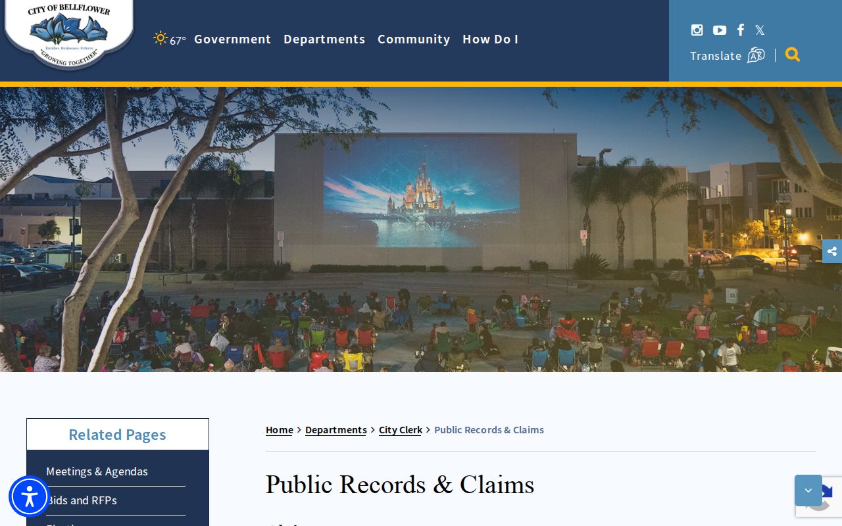Open the city's Facebook page

[x=741, y=30]
